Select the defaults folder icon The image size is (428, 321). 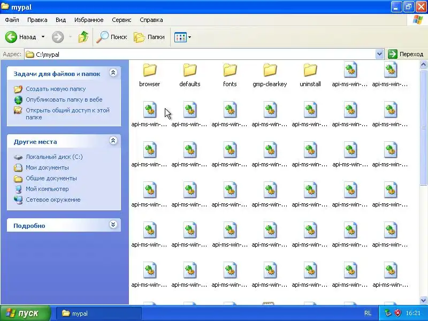pyautogui.click(x=190, y=70)
